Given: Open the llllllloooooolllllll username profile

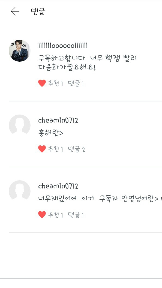Looking at the screenshot, I should pos(63,45).
